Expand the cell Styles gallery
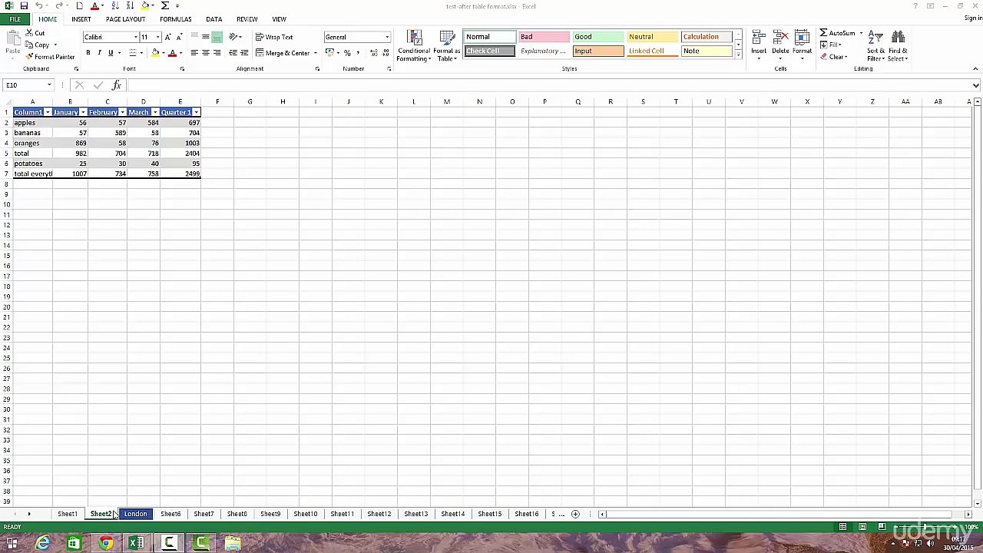 738,55
